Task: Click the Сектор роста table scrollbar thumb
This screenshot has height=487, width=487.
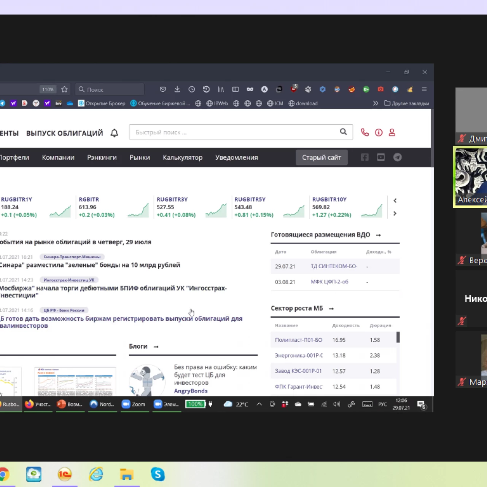Action: point(398,337)
